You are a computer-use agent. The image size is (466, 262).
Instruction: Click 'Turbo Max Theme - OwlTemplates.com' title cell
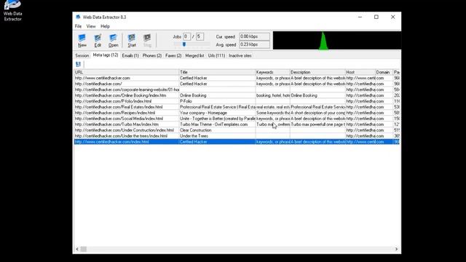(x=217, y=124)
